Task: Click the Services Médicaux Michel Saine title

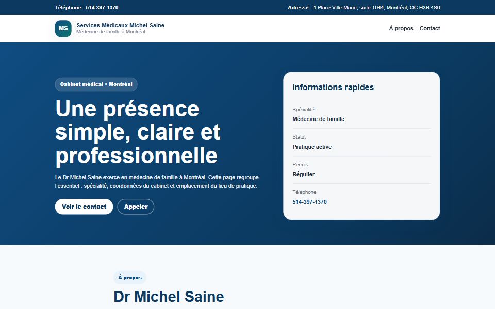Action: coord(120,25)
